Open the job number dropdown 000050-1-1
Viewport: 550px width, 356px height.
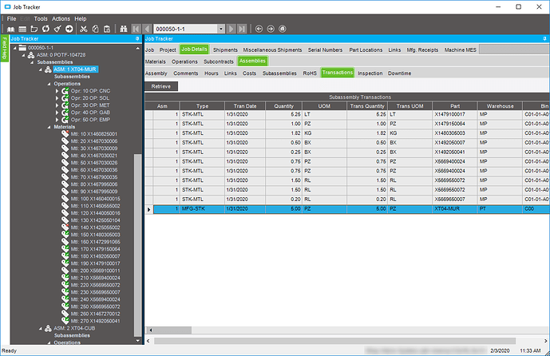[x=220, y=29]
